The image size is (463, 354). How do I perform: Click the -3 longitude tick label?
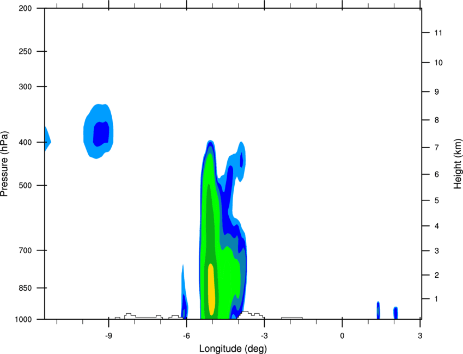(x=264, y=336)
